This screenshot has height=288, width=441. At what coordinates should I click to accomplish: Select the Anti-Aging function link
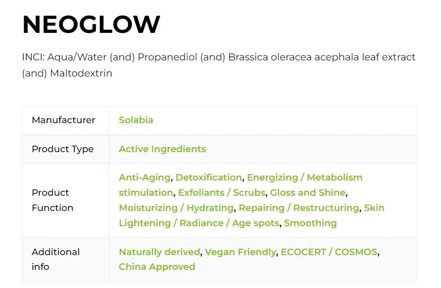point(144,178)
